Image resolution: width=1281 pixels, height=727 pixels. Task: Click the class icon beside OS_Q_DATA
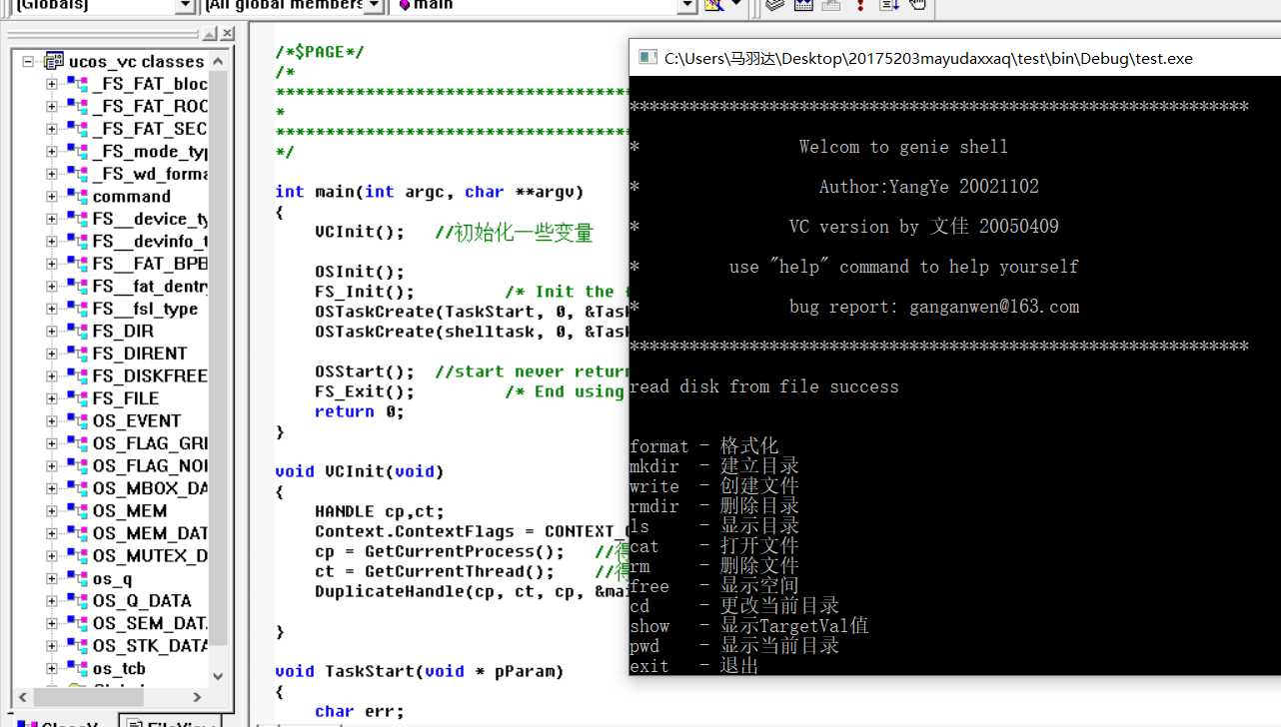pos(77,600)
